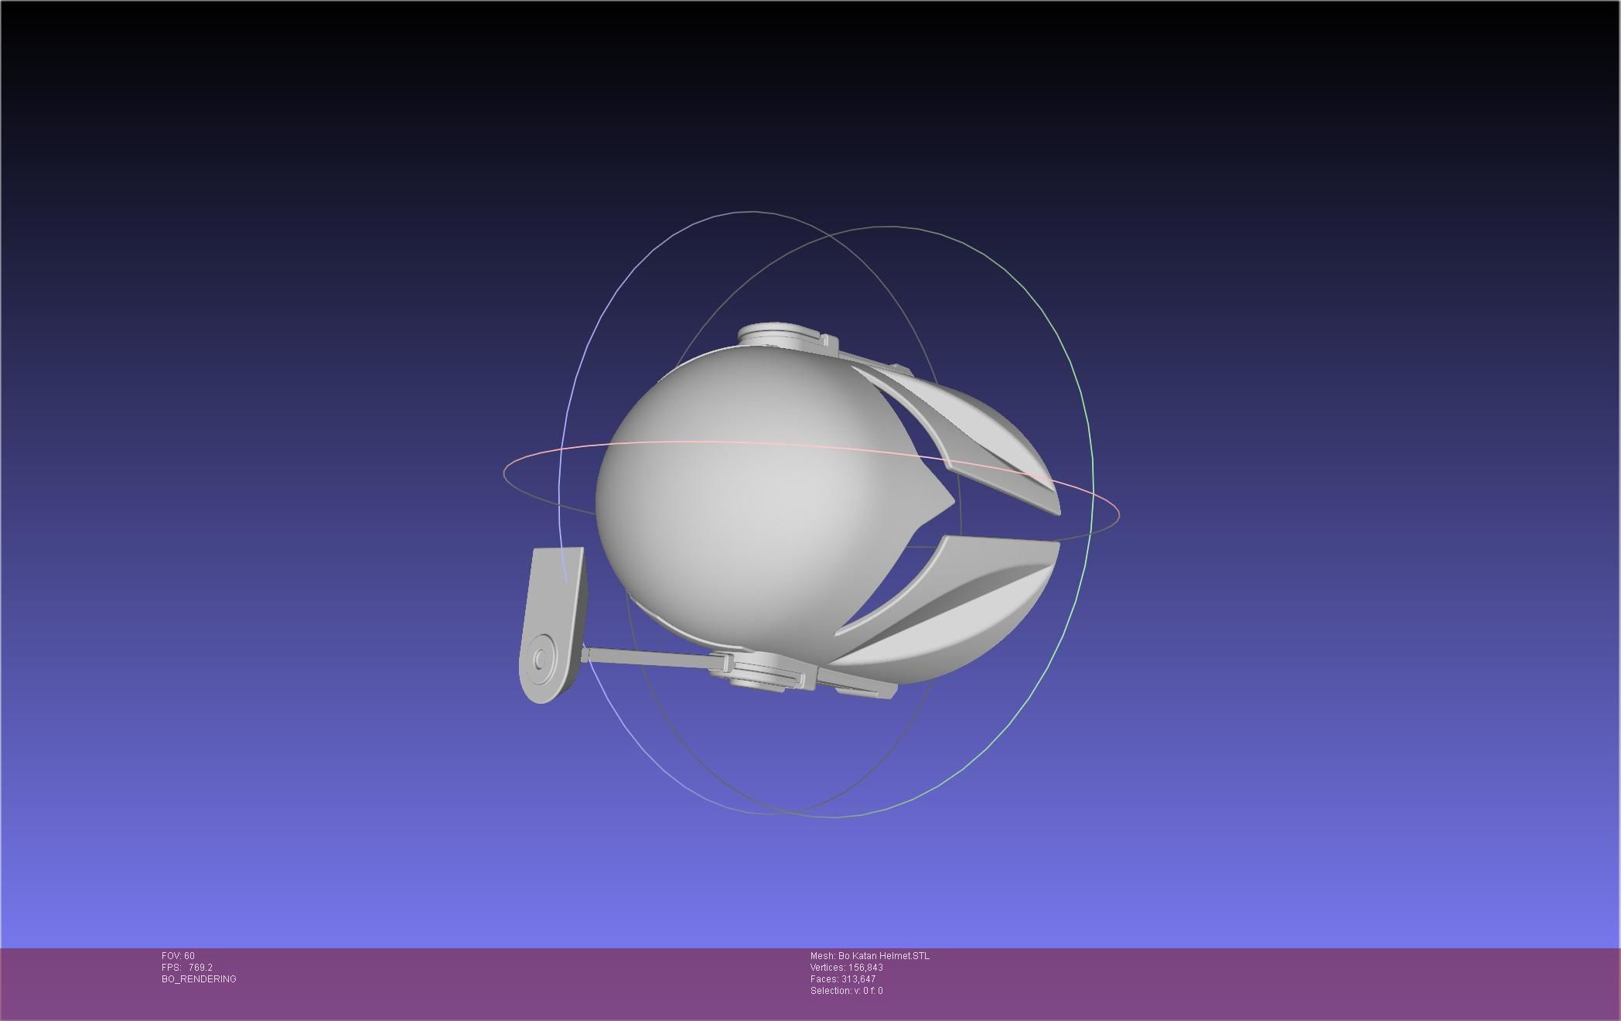Click the 'Faces: 313,647' text
This screenshot has width=1621, height=1021.
(842, 979)
